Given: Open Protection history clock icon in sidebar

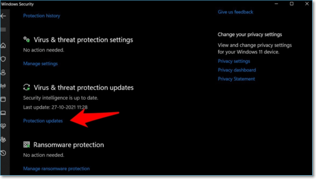Looking at the screenshot, I should point(3,153).
